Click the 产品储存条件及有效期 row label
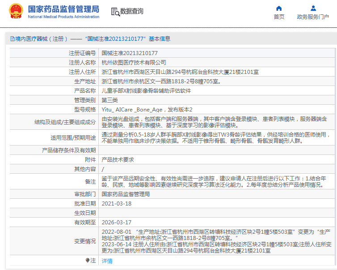The width and height of the screenshot is (337, 270). 69,150
